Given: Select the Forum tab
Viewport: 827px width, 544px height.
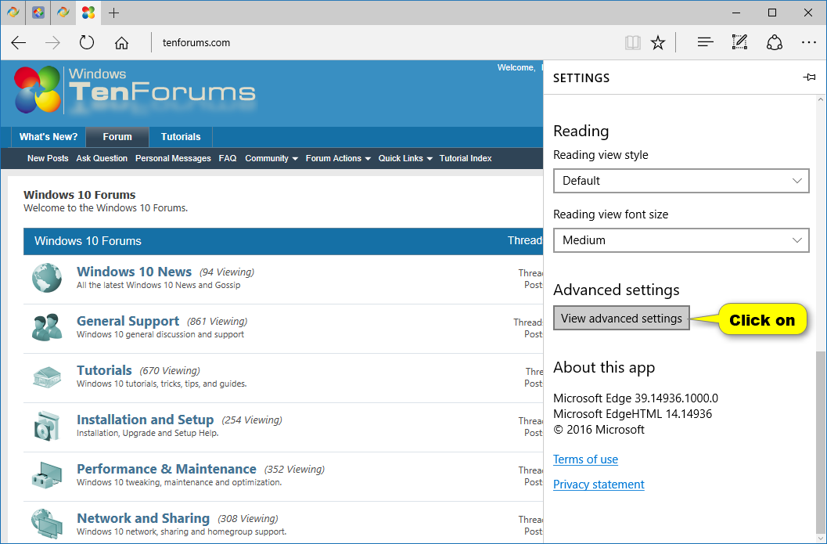Looking at the screenshot, I should 117,137.
